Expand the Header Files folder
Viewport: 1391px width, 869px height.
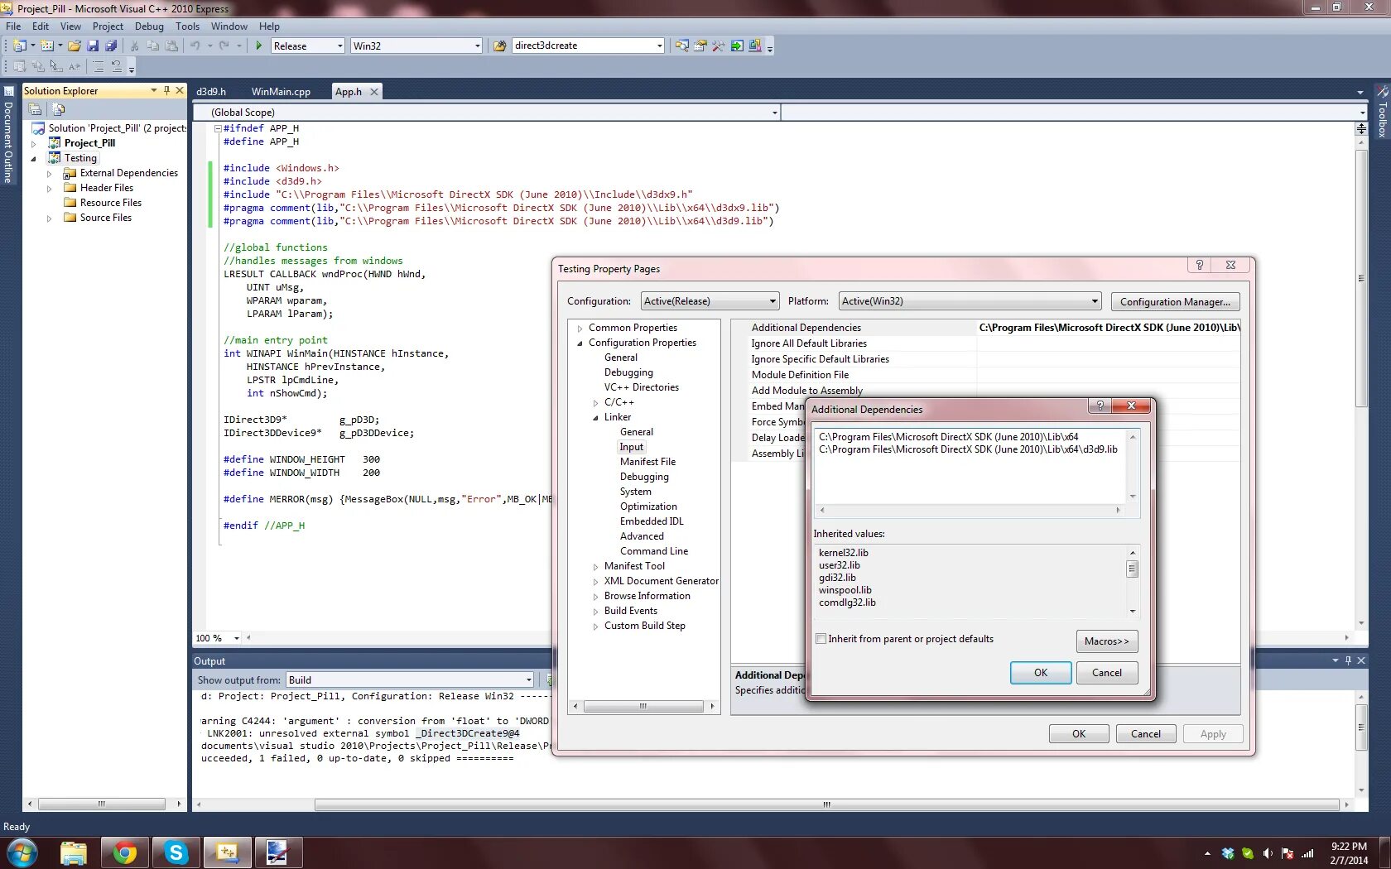[x=50, y=188]
